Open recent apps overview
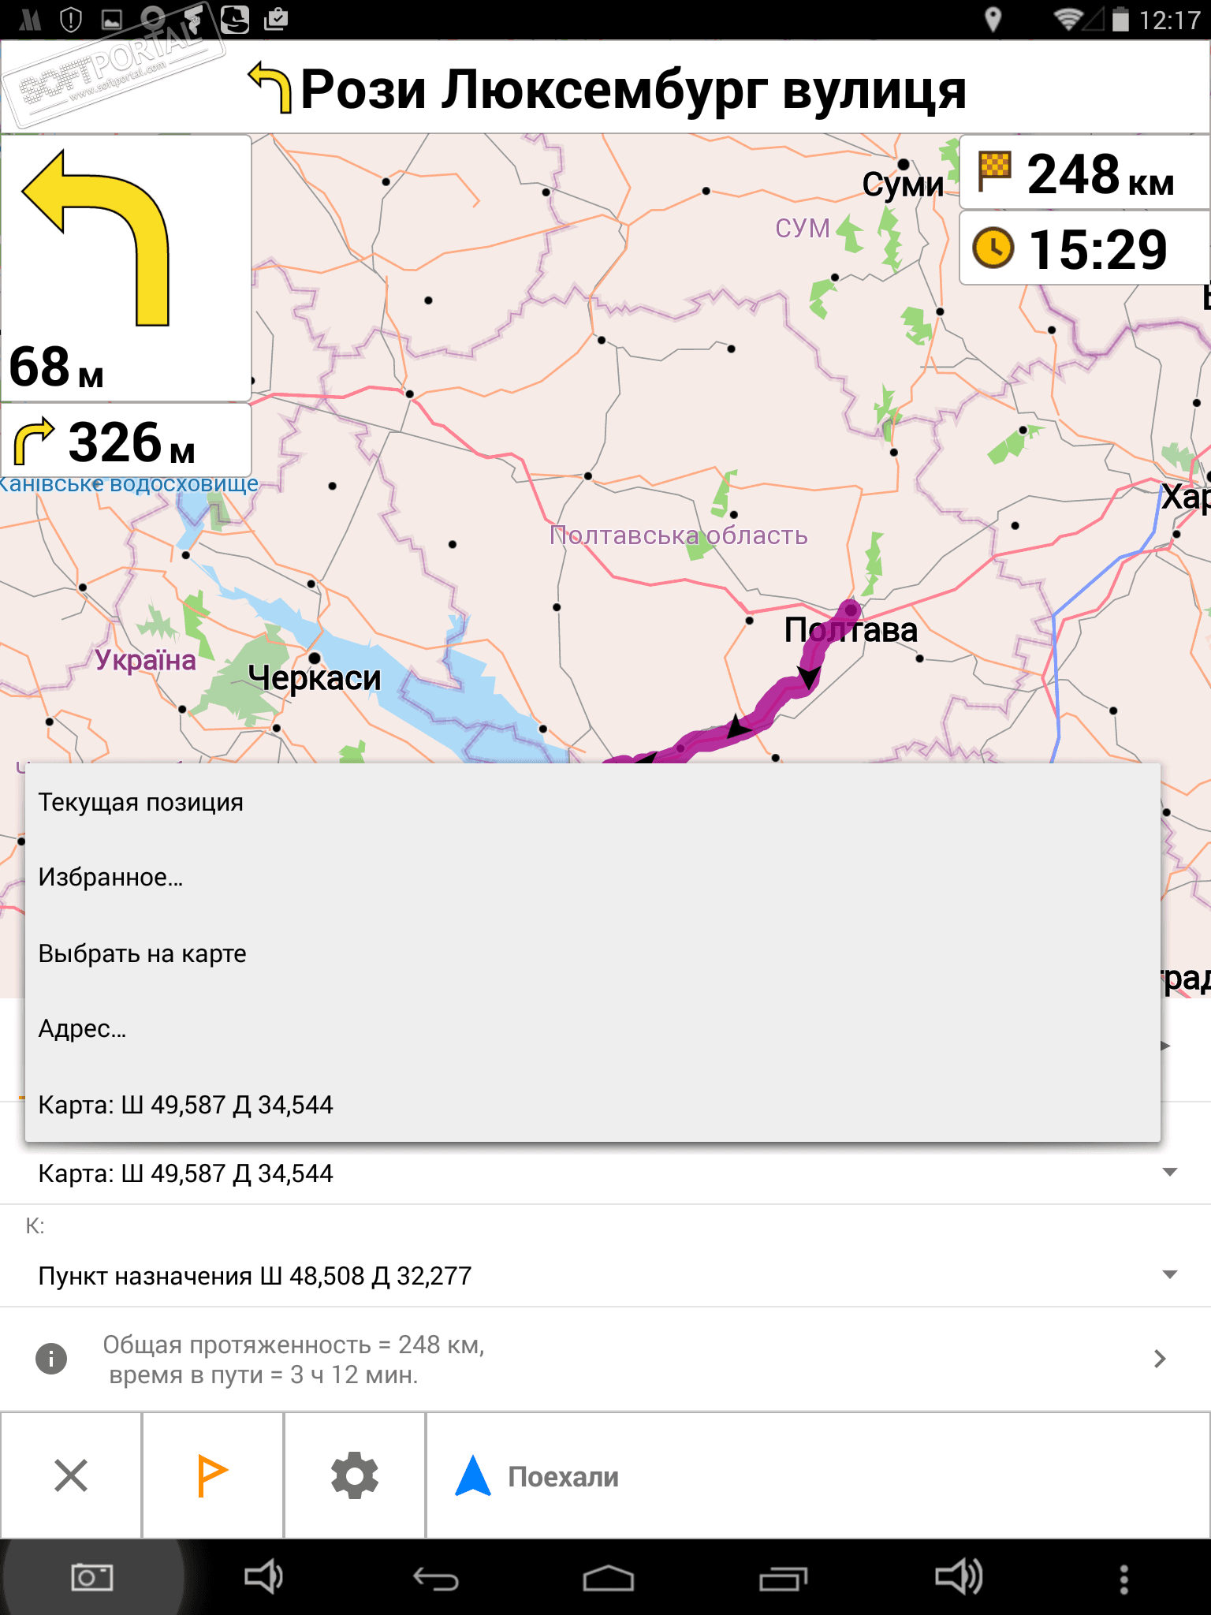Image resolution: width=1211 pixels, height=1615 pixels. pyautogui.click(x=783, y=1579)
